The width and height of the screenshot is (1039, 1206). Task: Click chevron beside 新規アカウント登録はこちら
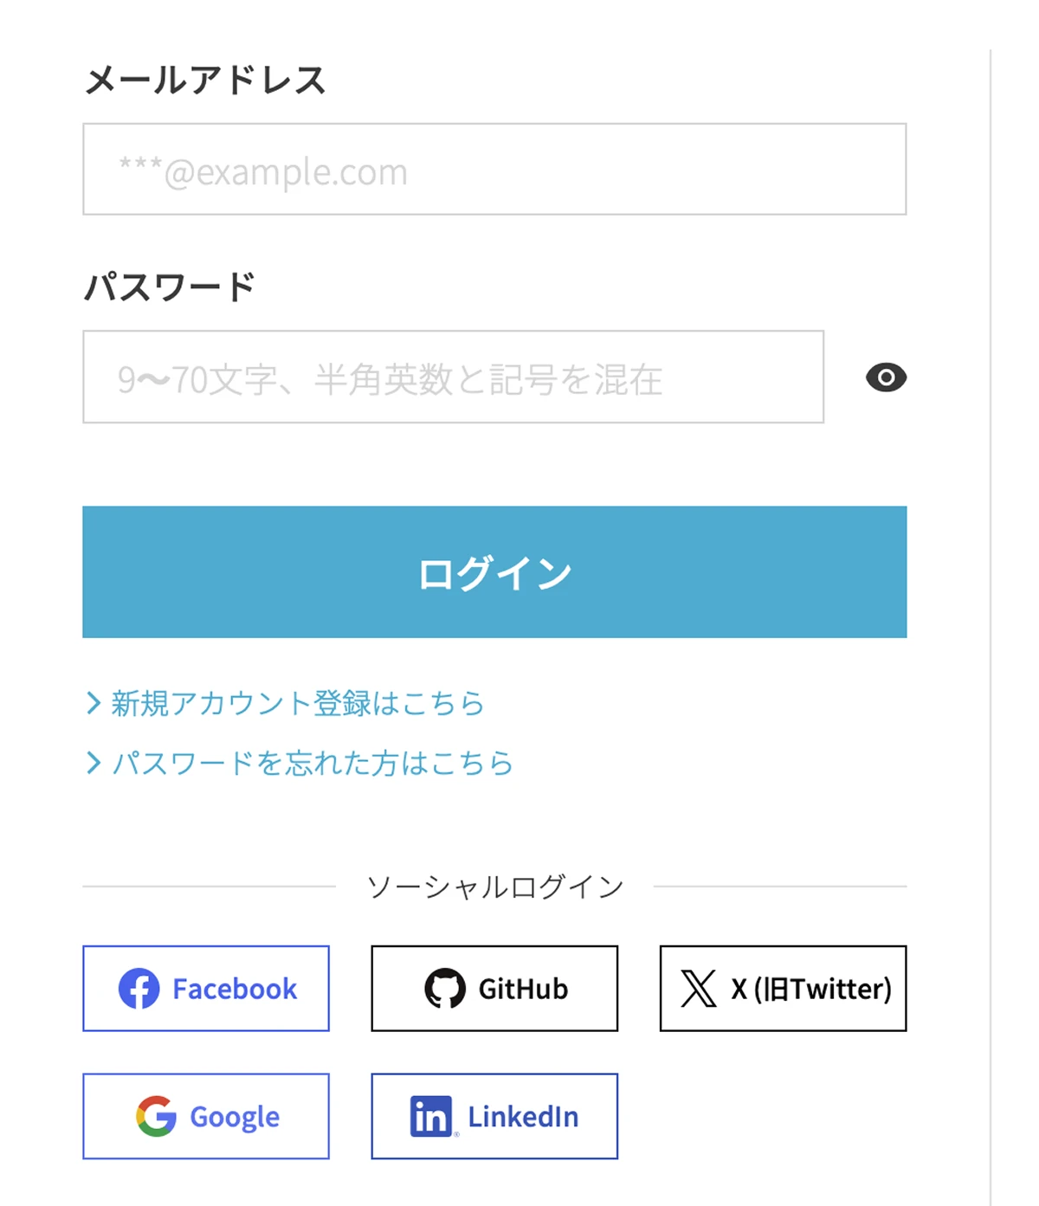pyautogui.click(x=94, y=703)
